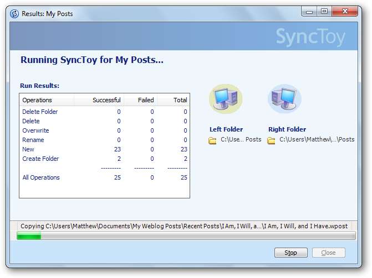The width and height of the screenshot is (372, 278).
Task: Click the Left Folder computer icon
Action: pyautogui.click(x=226, y=99)
